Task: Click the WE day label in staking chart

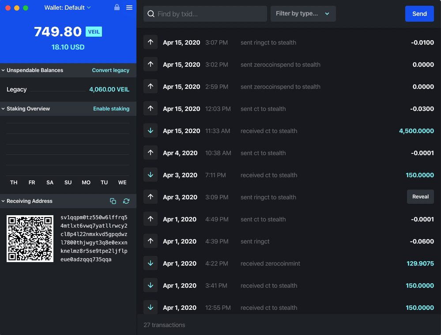Action: click(x=122, y=183)
